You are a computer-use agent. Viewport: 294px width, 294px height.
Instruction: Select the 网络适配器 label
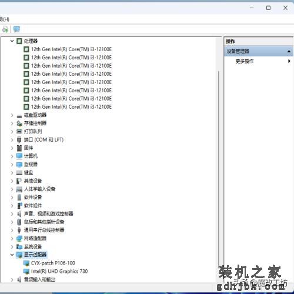(35, 238)
